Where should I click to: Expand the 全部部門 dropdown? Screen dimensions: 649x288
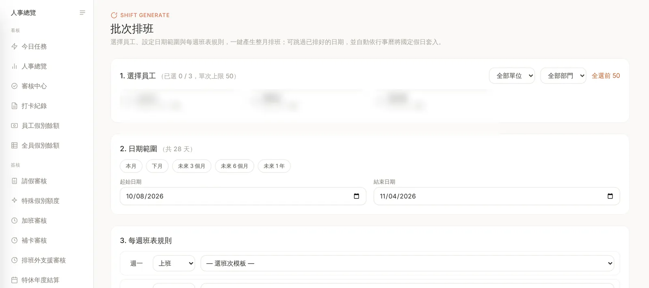tap(563, 76)
